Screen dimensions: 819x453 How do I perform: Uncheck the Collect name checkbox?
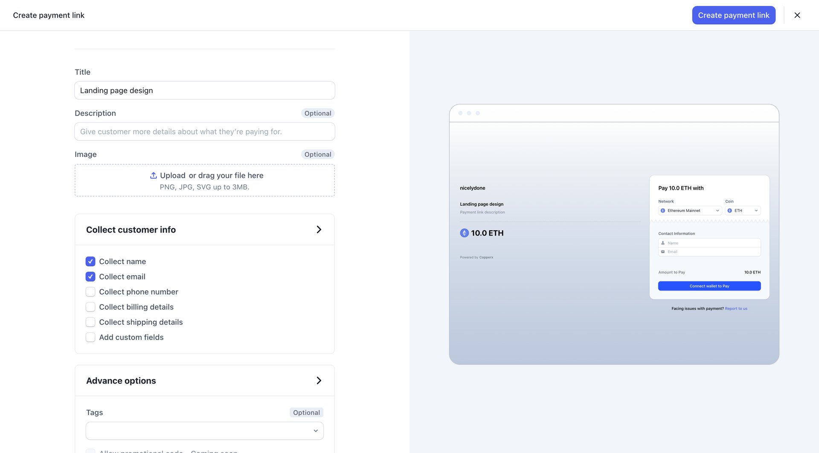coord(90,261)
